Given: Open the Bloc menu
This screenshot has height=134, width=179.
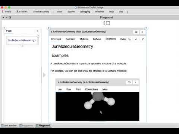Looking at the screenshot, I should pyautogui.click(x=121, y=12).
